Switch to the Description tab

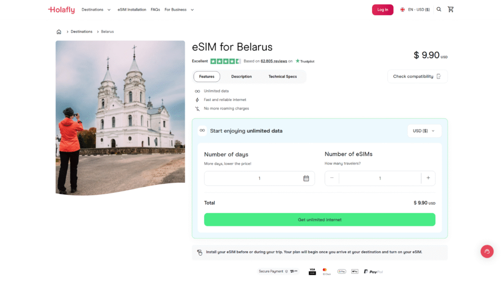[x=241, y=76]
